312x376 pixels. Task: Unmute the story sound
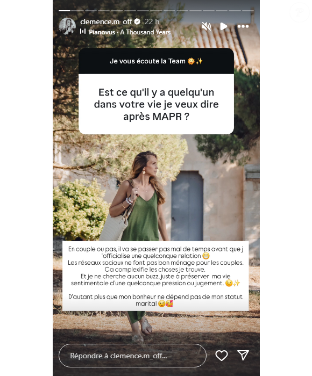click(x=207, y=26)
